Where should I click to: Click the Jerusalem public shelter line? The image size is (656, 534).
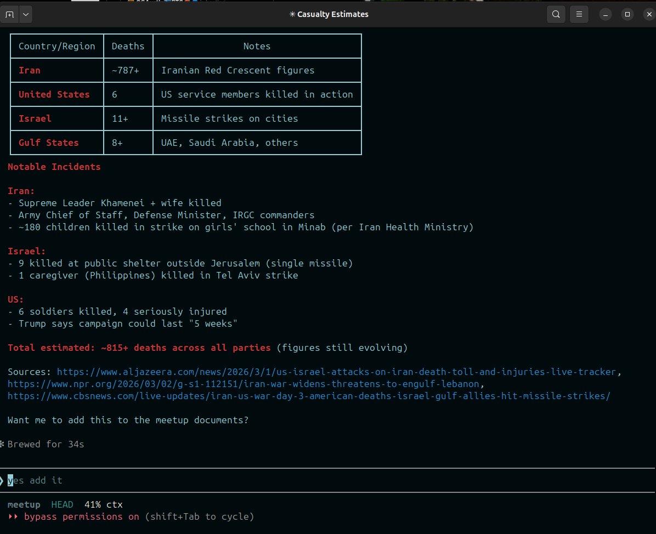coord(180,264)
